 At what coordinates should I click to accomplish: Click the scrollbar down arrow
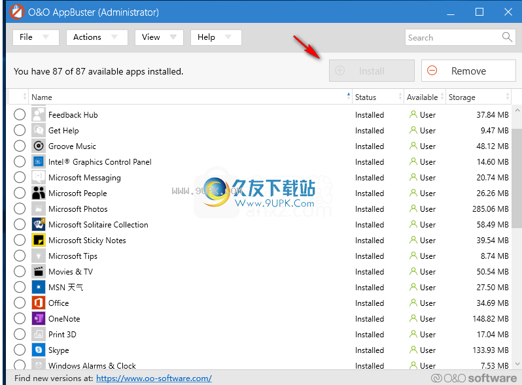click(517, 363)
